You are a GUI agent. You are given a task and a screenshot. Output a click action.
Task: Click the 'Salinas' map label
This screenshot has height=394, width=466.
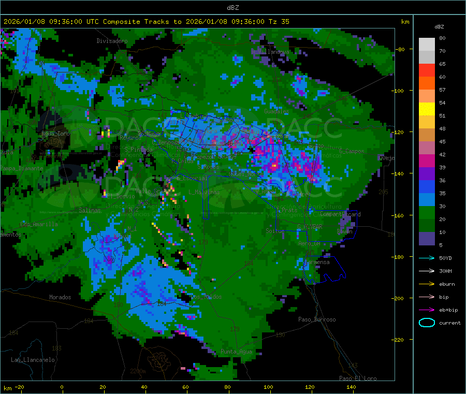click(x=90, y=210)
